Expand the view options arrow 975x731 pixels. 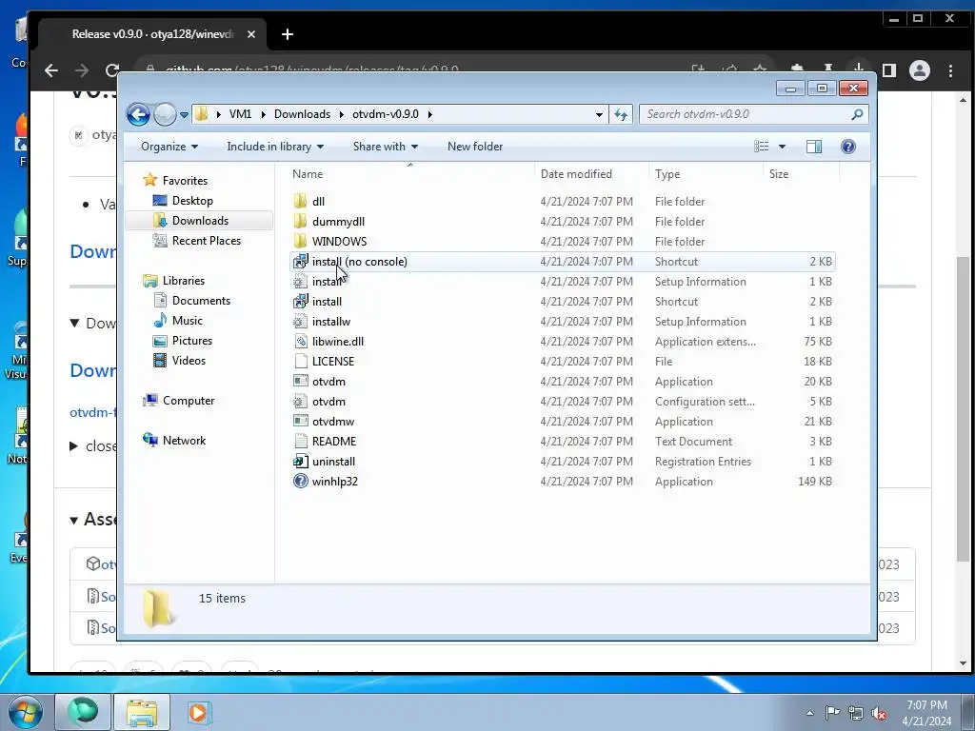coord(783,146)
